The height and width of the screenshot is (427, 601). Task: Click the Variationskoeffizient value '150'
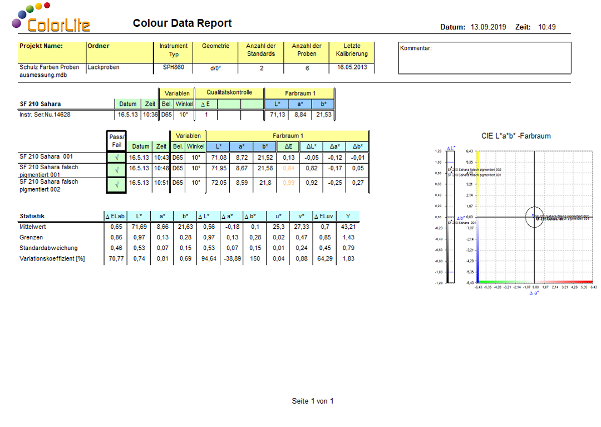[255, 259]
